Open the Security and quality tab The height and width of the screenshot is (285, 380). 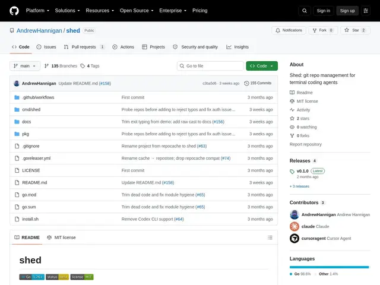pos(195,47)
